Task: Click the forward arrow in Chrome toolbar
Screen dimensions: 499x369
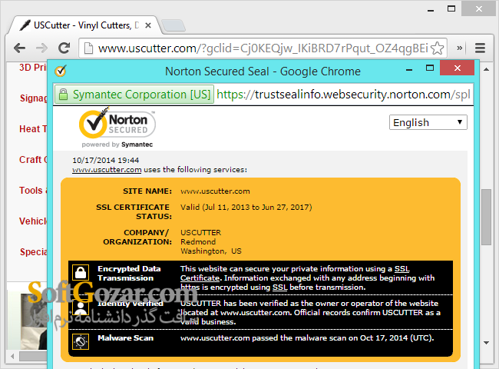Action: 41,48
